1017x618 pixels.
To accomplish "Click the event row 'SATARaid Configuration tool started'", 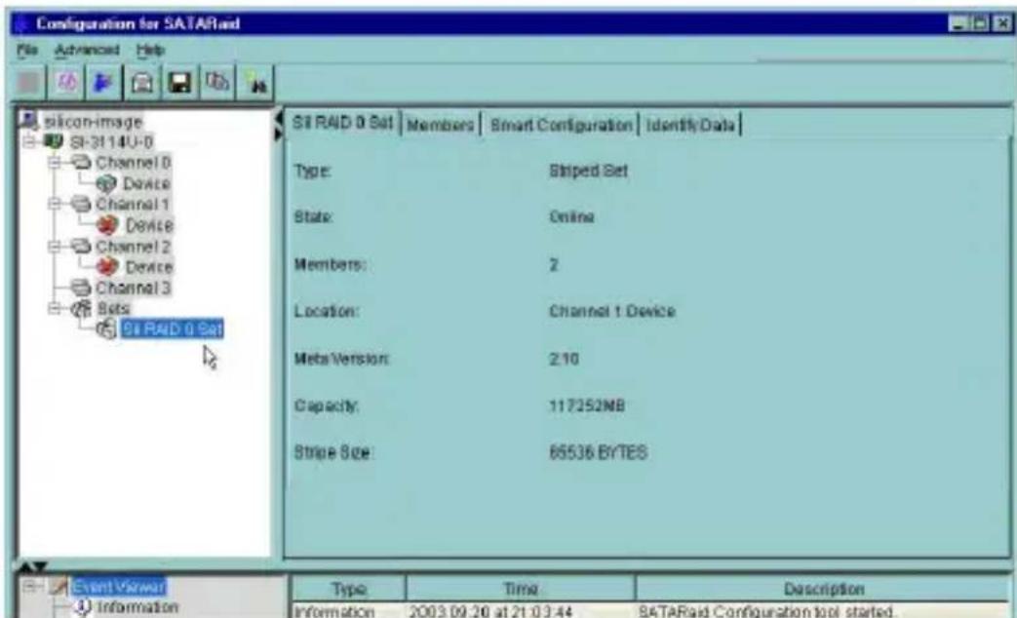I will pos(650,611).
